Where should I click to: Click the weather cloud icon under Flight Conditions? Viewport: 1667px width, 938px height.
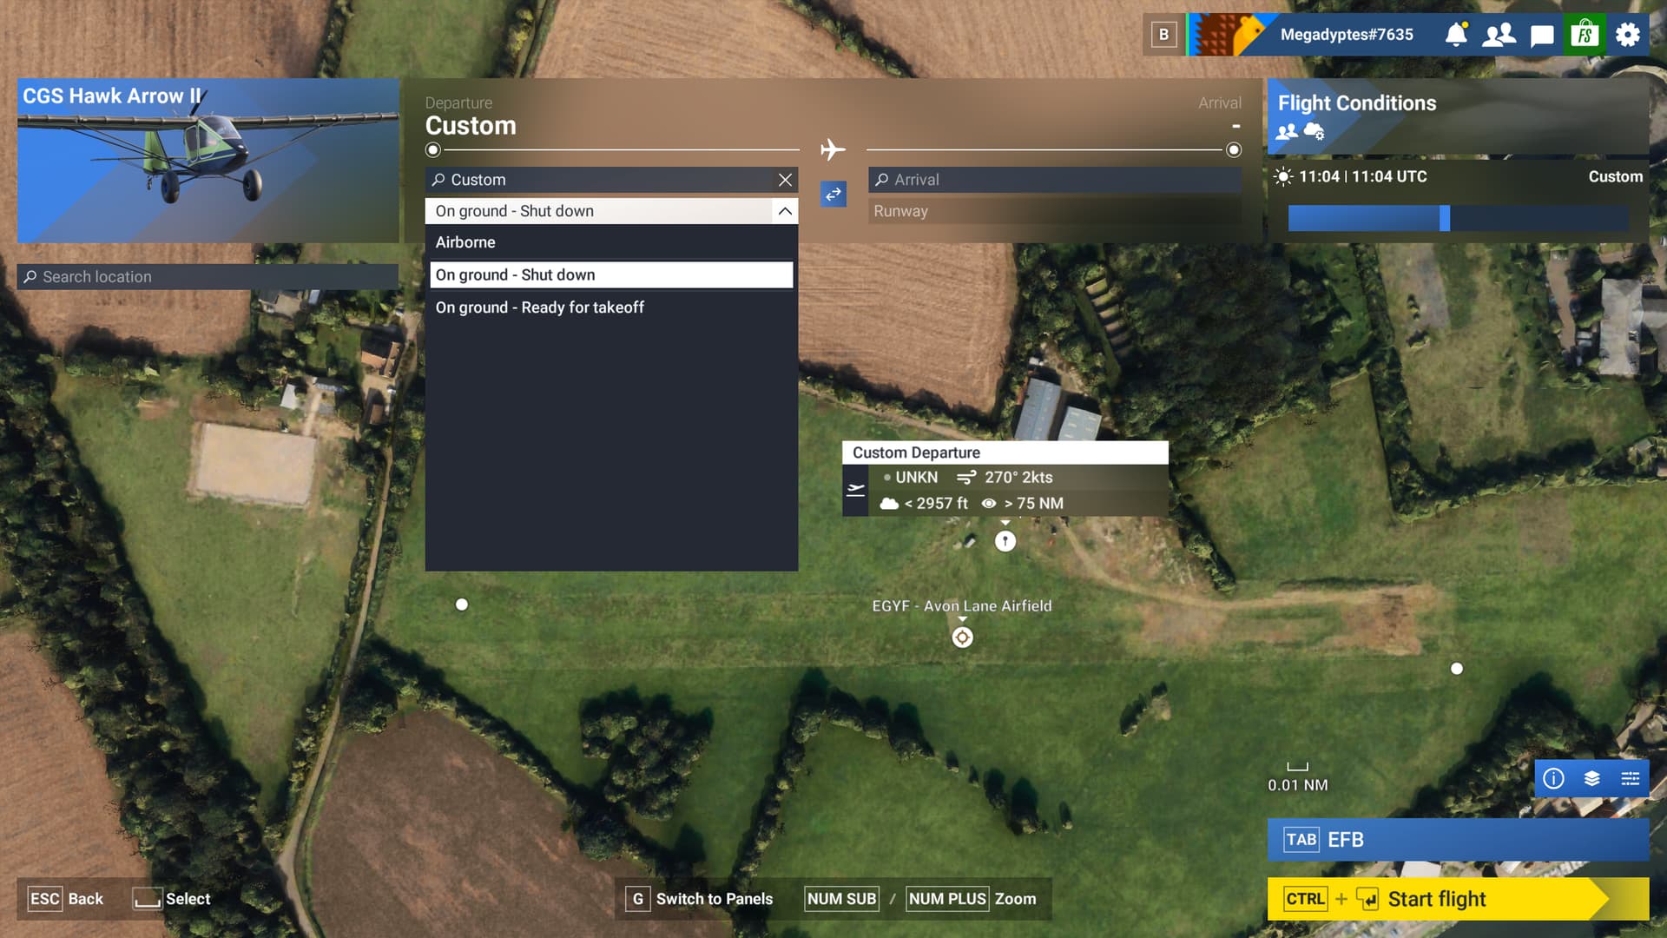(x=1314, y=131)
